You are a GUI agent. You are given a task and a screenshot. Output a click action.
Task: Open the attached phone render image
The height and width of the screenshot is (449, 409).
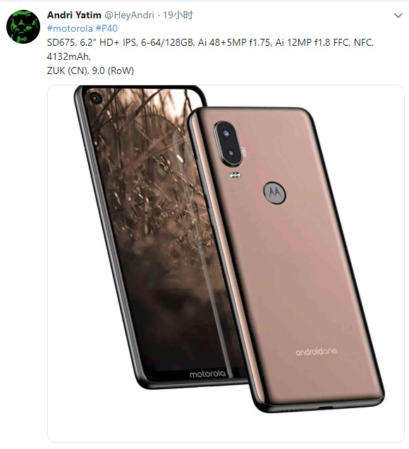(226, 264)
